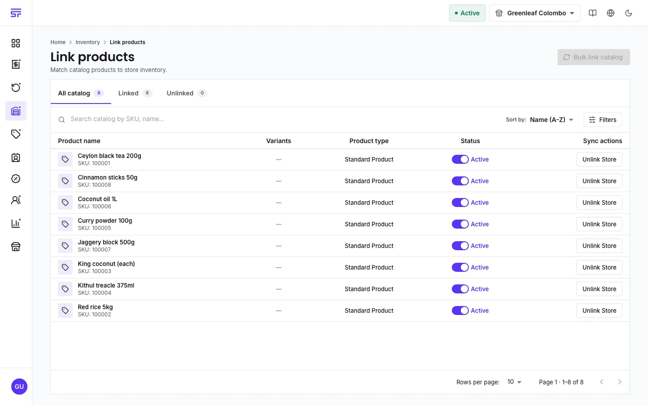Click the Variants column header

coord(279,141)
